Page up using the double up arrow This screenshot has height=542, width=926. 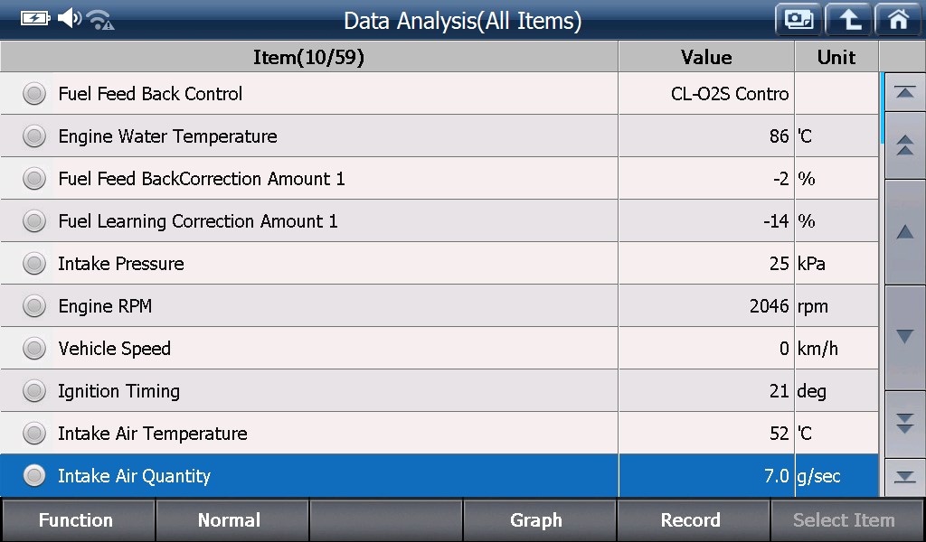coord(904,145)
